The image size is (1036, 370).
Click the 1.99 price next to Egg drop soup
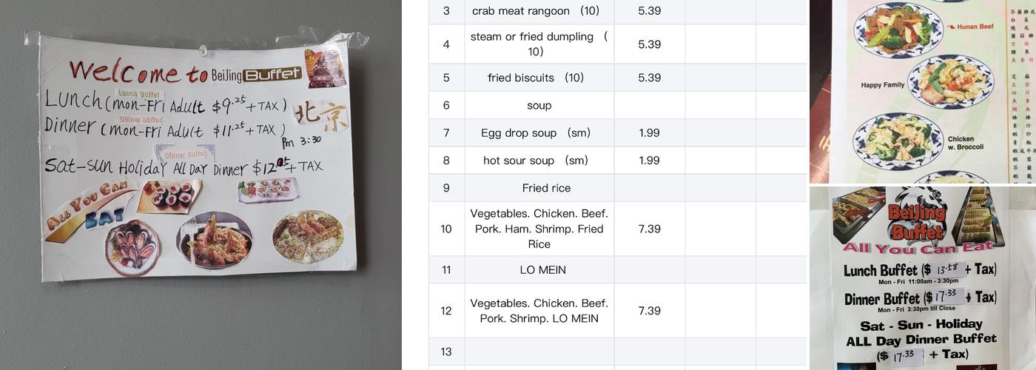(x=649, y=133)
